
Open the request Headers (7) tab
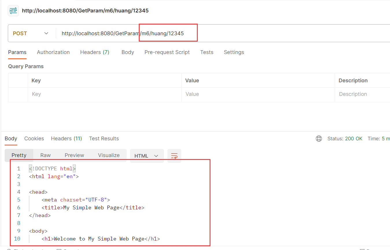95,52
